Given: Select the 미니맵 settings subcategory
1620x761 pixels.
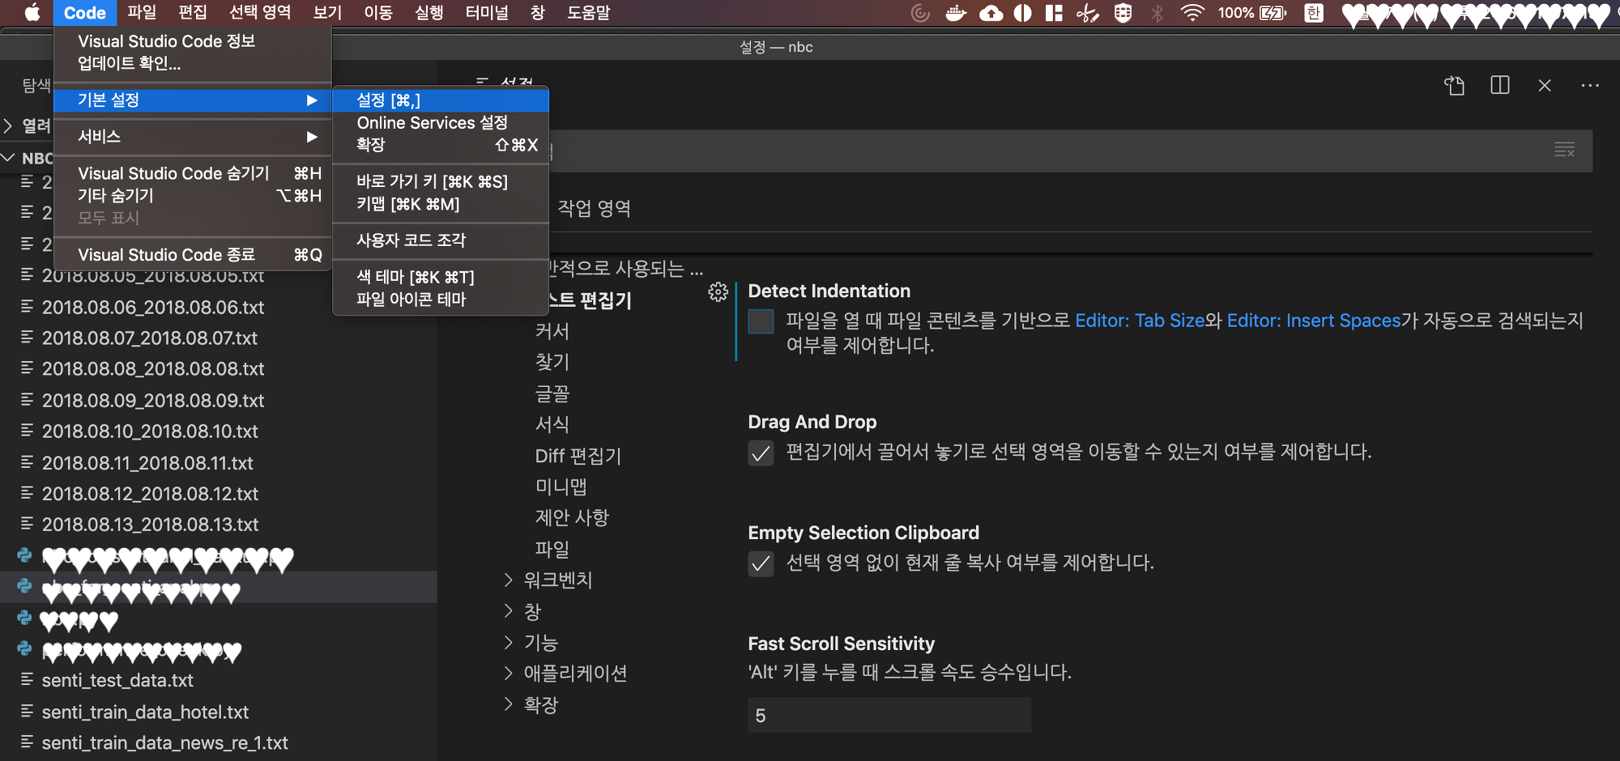Looking at the screenshot, I should [561, 487].
